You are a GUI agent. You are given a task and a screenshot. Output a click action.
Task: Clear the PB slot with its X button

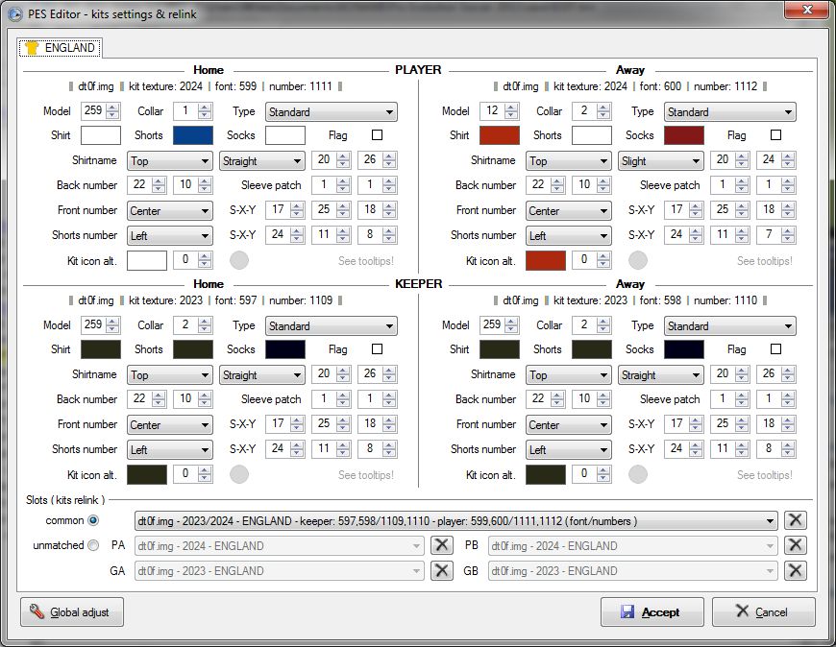(795, 545)
